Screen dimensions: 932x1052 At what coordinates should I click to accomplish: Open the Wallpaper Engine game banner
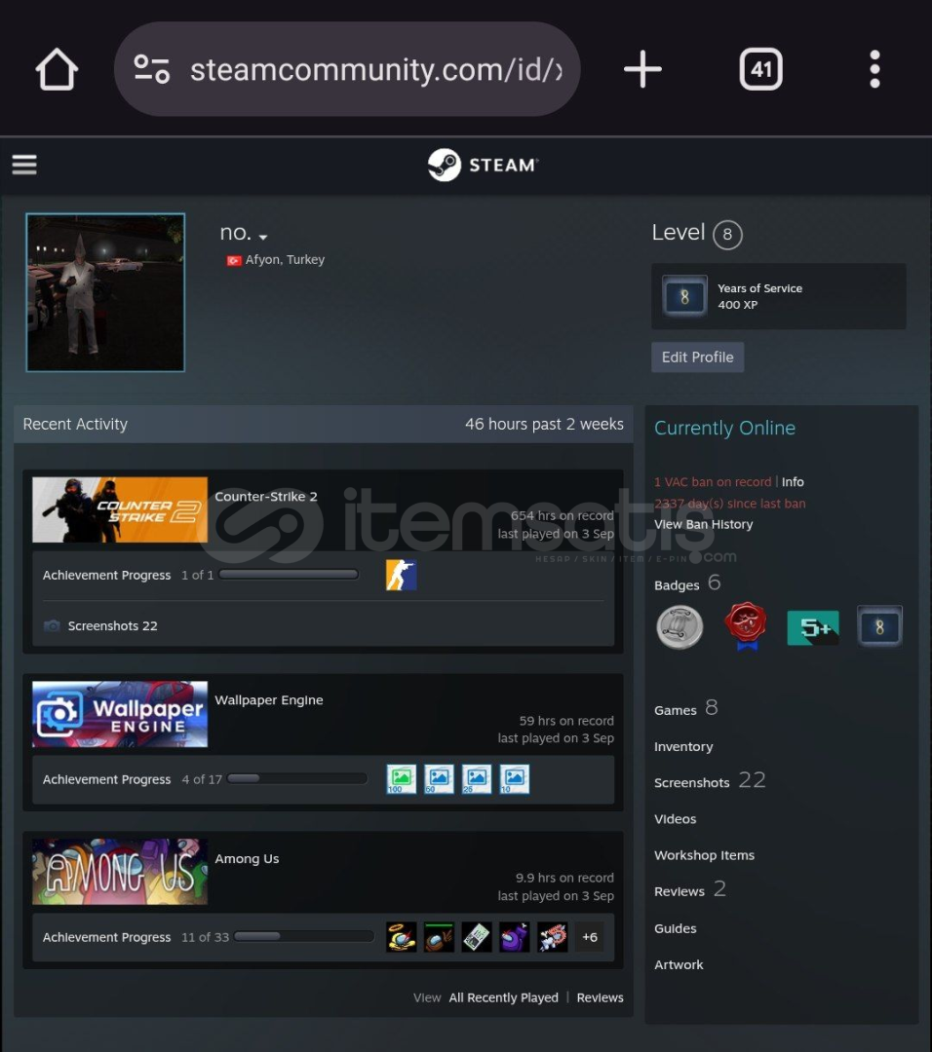(120, 714)
